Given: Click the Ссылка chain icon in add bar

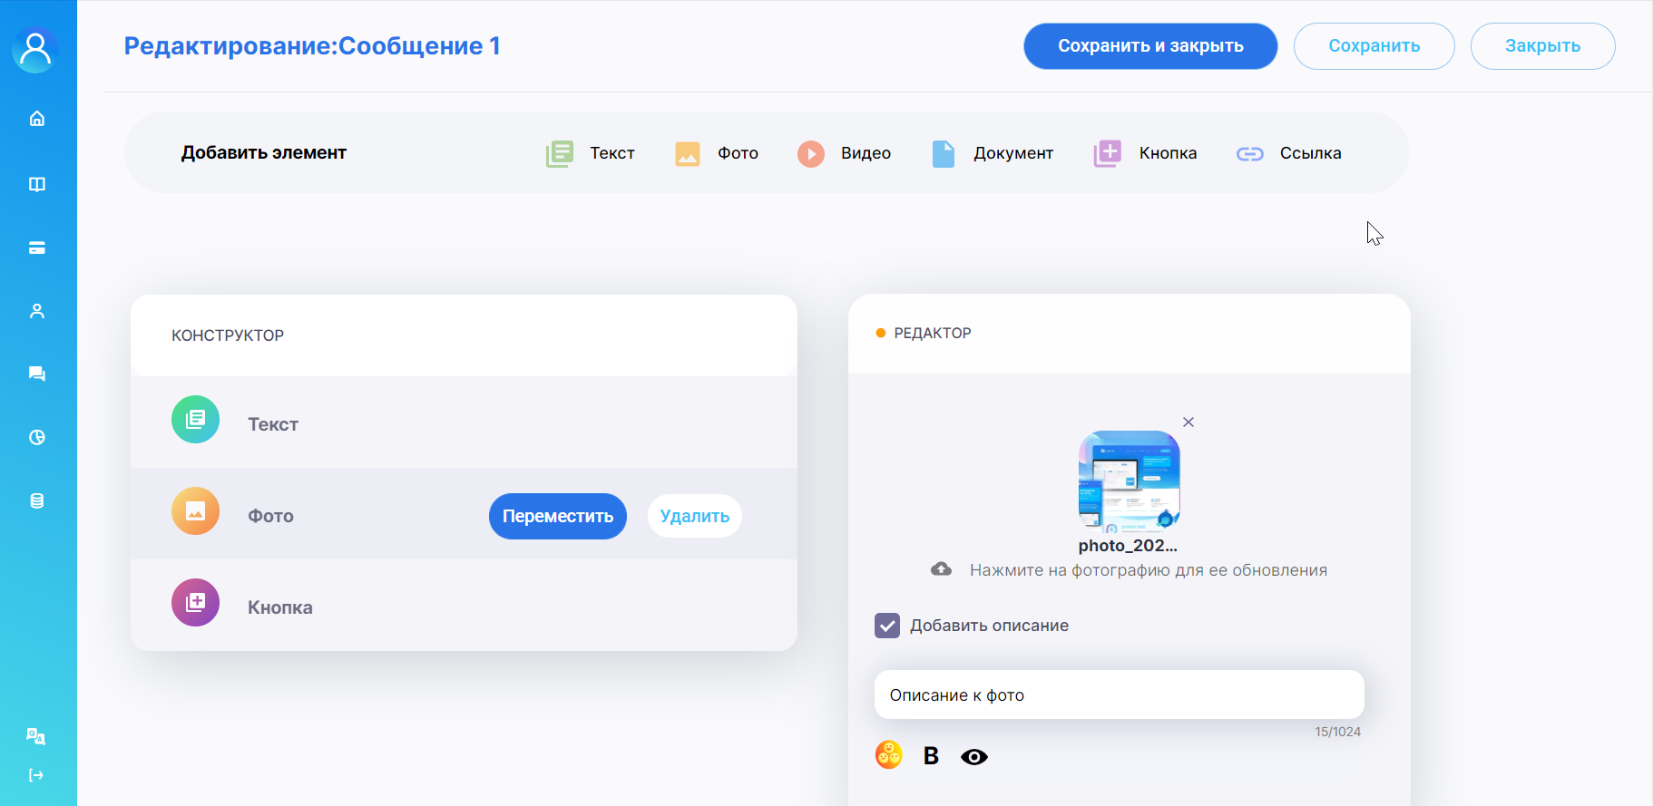Looking at the screenshot, I should pyautogui.click(x=1250, y=154).
